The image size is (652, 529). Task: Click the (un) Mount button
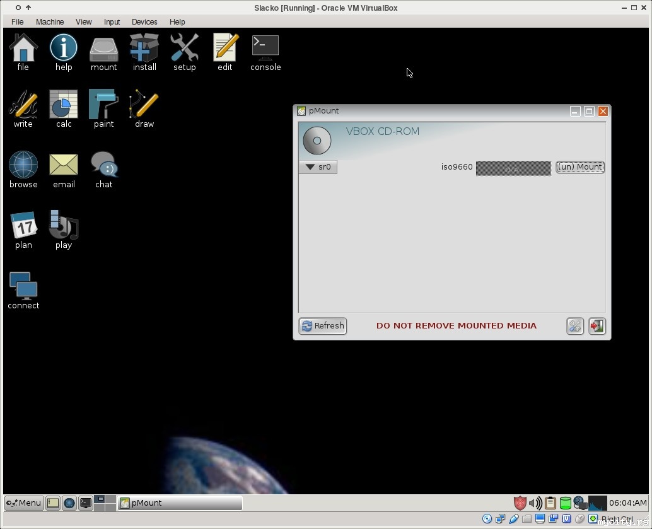click(x=580, y=166)
